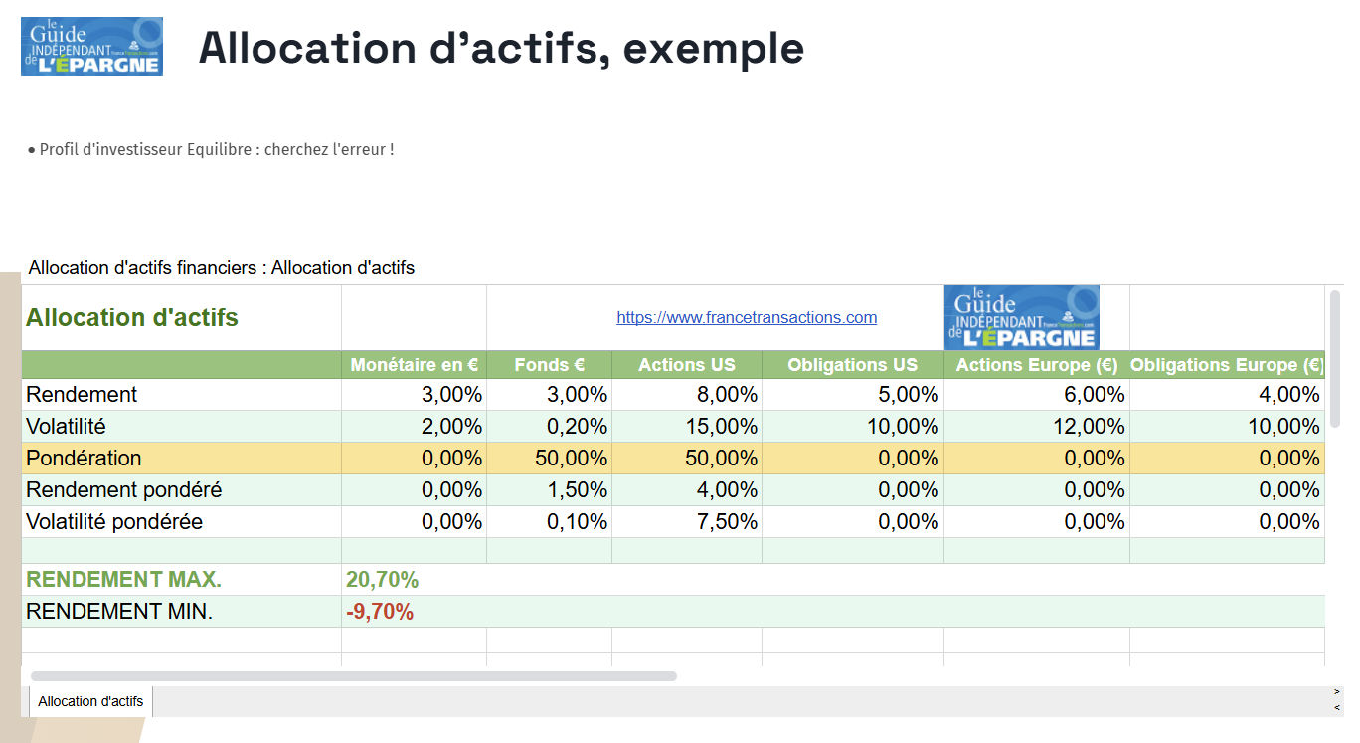1360x743 pixels.
Task: Click the Guide de l'Épargne logo inside the table
Action: point(1021,317)
